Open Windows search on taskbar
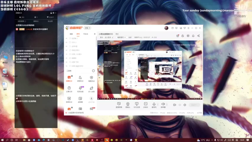Screen dimensions: 252x142 click(7, 140)
